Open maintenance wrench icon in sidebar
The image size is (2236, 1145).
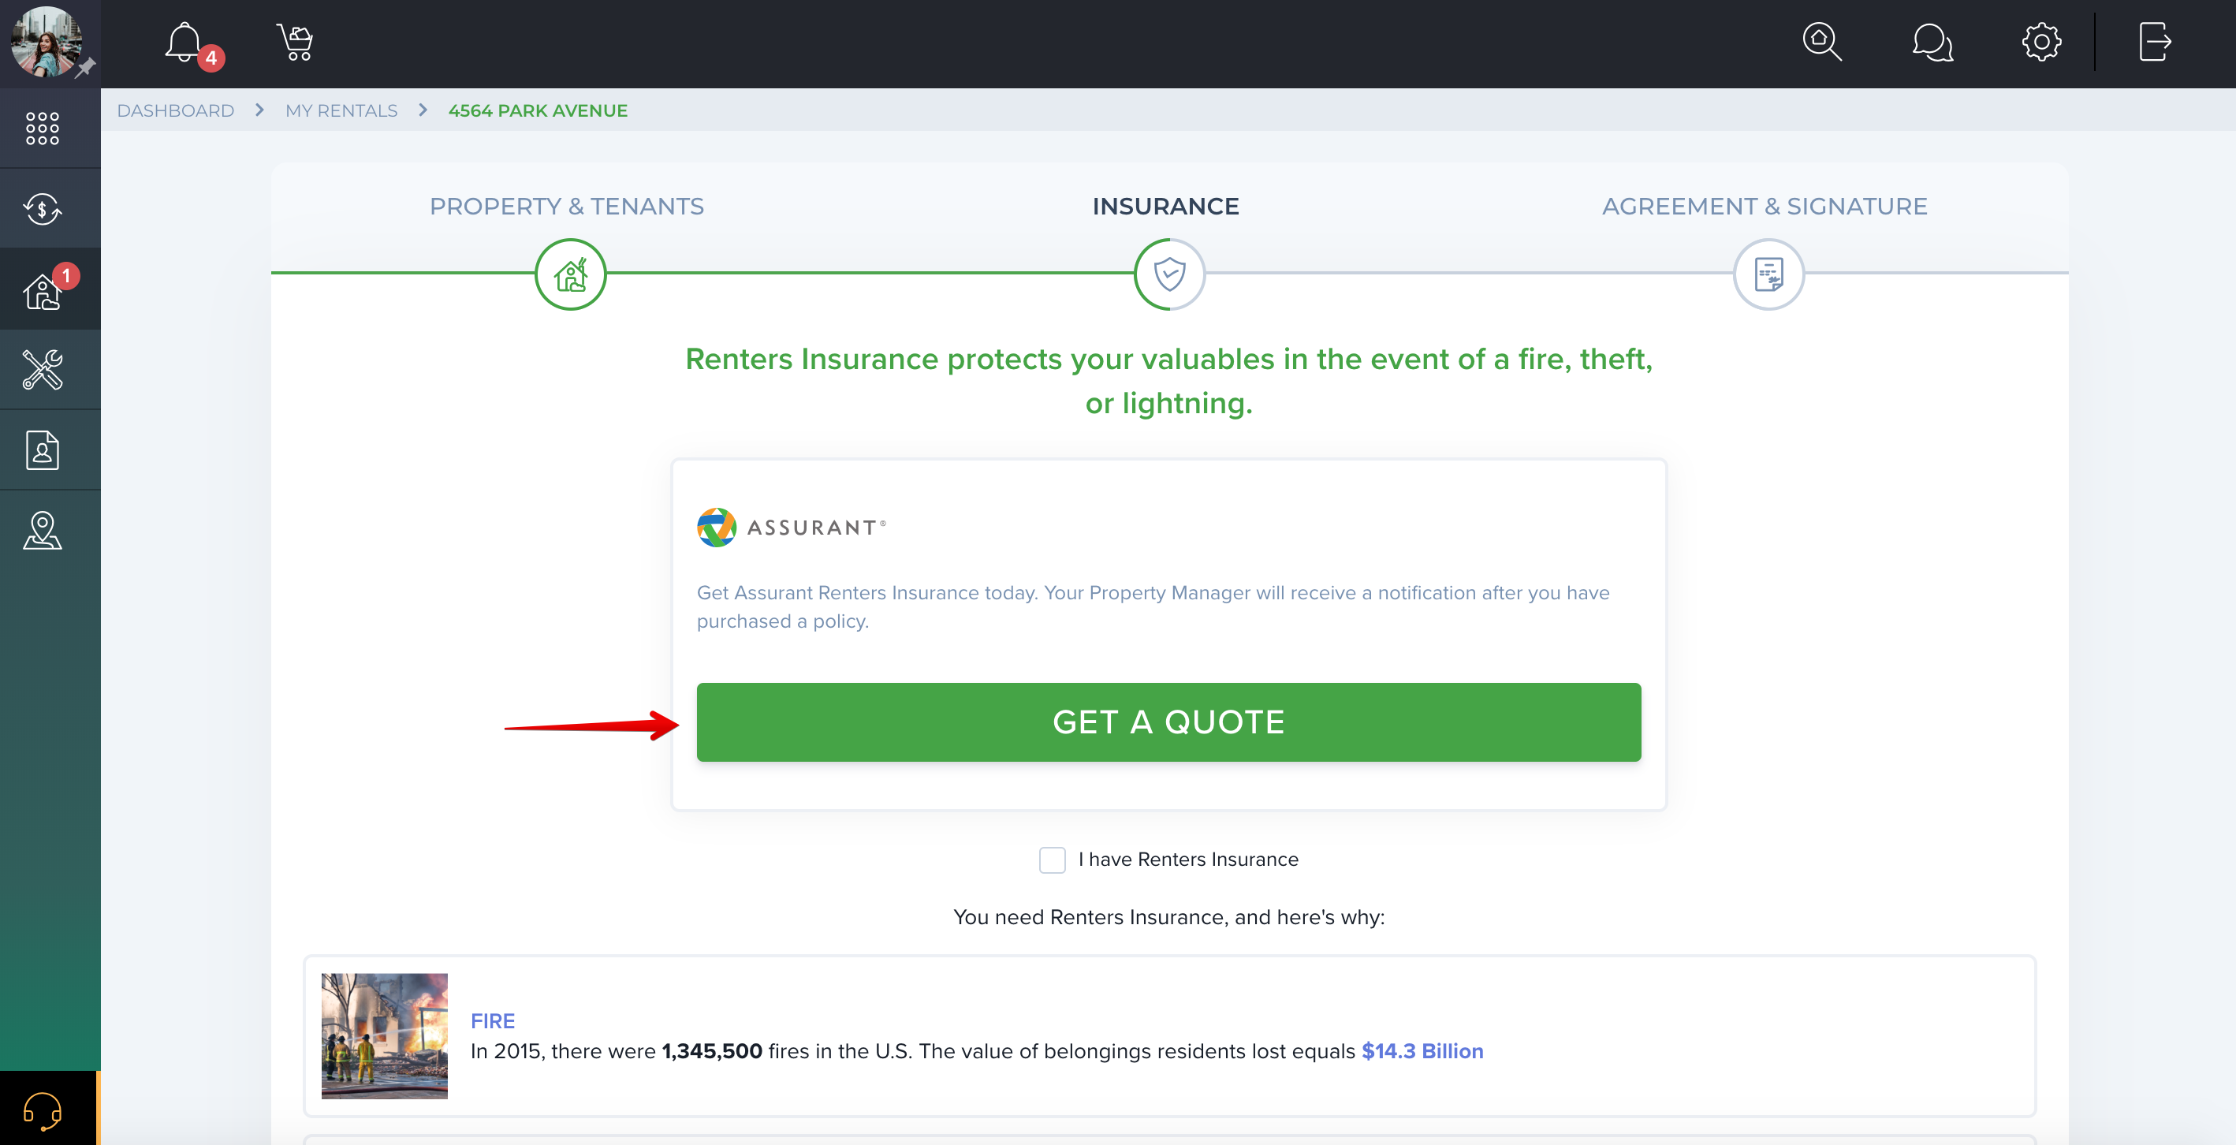coord(43,370)
